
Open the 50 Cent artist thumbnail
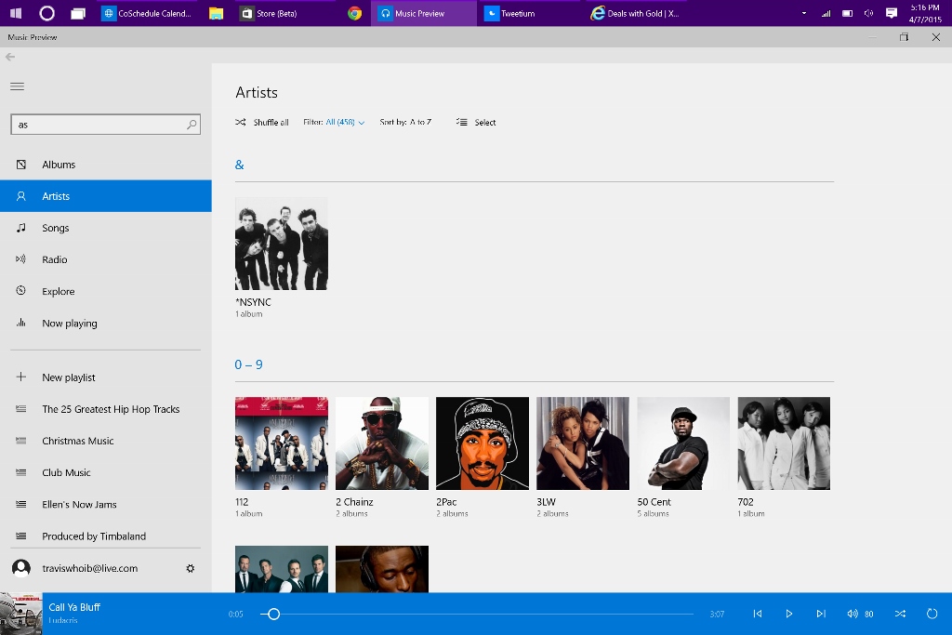click(x=683, y=443)
